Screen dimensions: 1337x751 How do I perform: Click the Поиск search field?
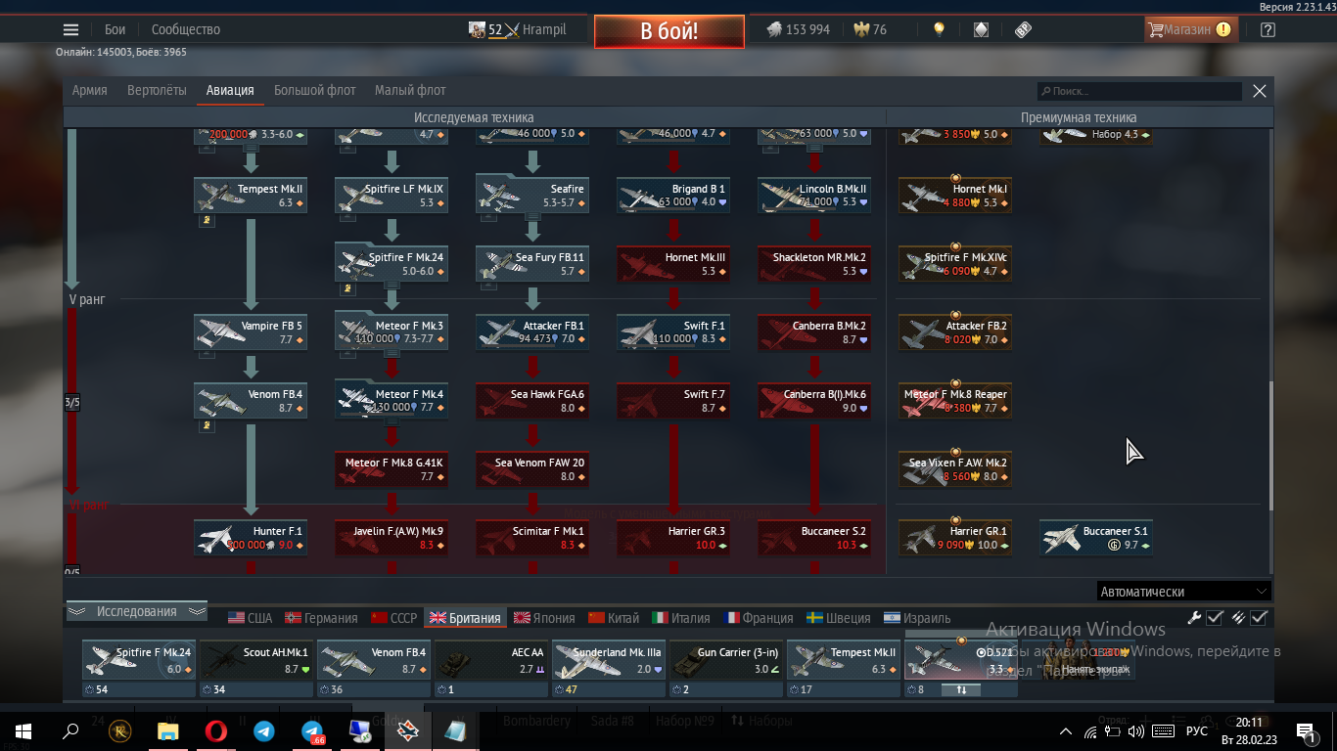point(1139,91)
